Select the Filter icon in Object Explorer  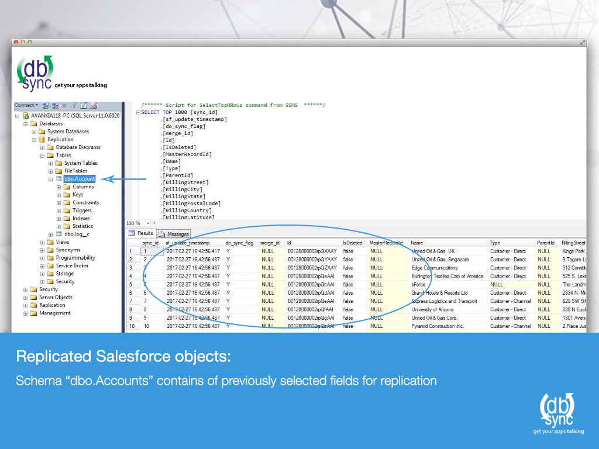74,105
